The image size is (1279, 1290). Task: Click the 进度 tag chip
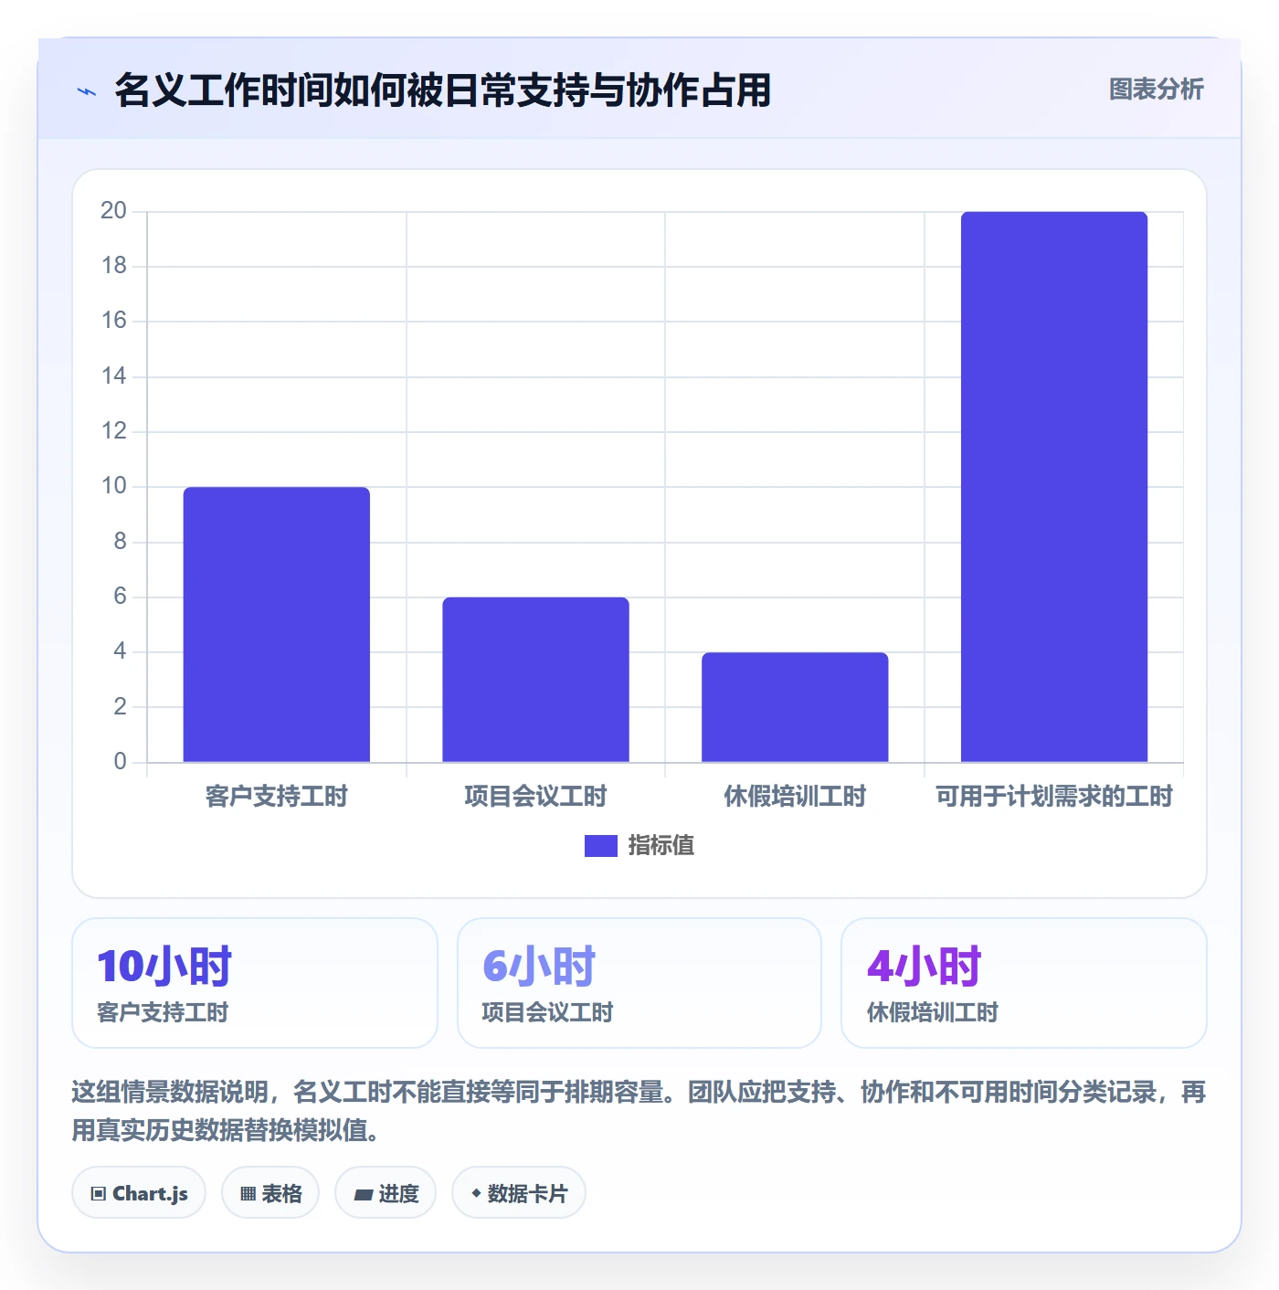click(386, 1193)
